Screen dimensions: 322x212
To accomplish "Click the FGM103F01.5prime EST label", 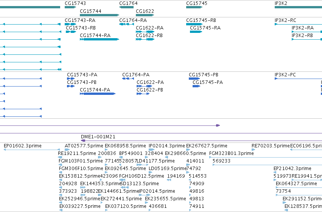I will [81, 161].
